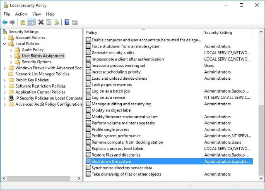The image size is (265, 190).
Task: Click the policy icon beside Lock pages in memory
Action: pyautogui.click(x=88, y=85)
